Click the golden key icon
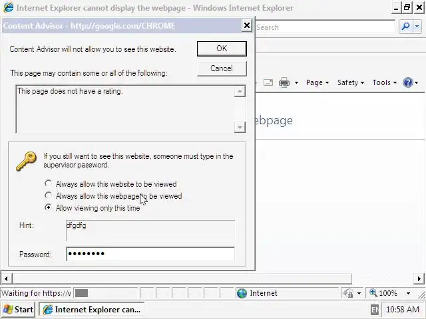 26,161
